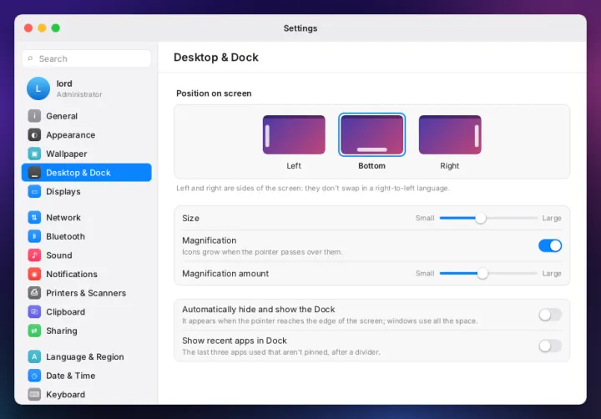The image size is (601, 419).
Task: Click the Printers & Scanners icon
Action: (x=34, y=293)
